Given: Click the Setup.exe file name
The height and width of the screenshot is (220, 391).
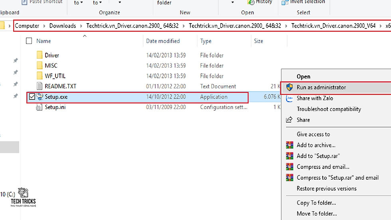Looking at the screenshot, I should 56,97.
